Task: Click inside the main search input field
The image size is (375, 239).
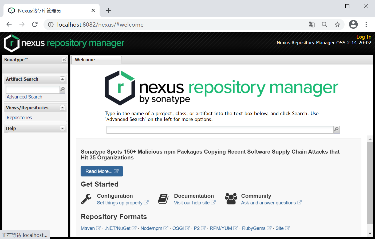Action: coord(219,130)
